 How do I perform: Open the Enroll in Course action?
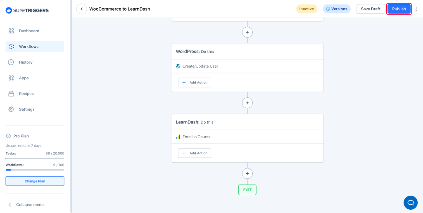tap(247, 137)
